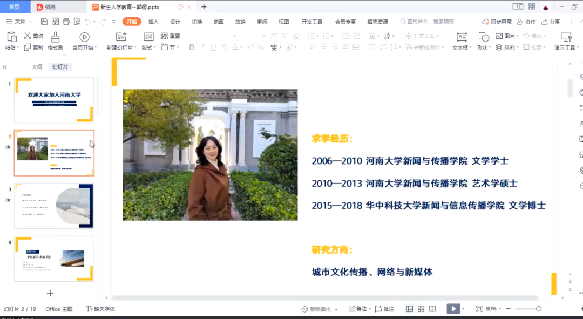Click the 分享 share button
The height and width of the screenshot is (319, 583).
click(551, 22)
